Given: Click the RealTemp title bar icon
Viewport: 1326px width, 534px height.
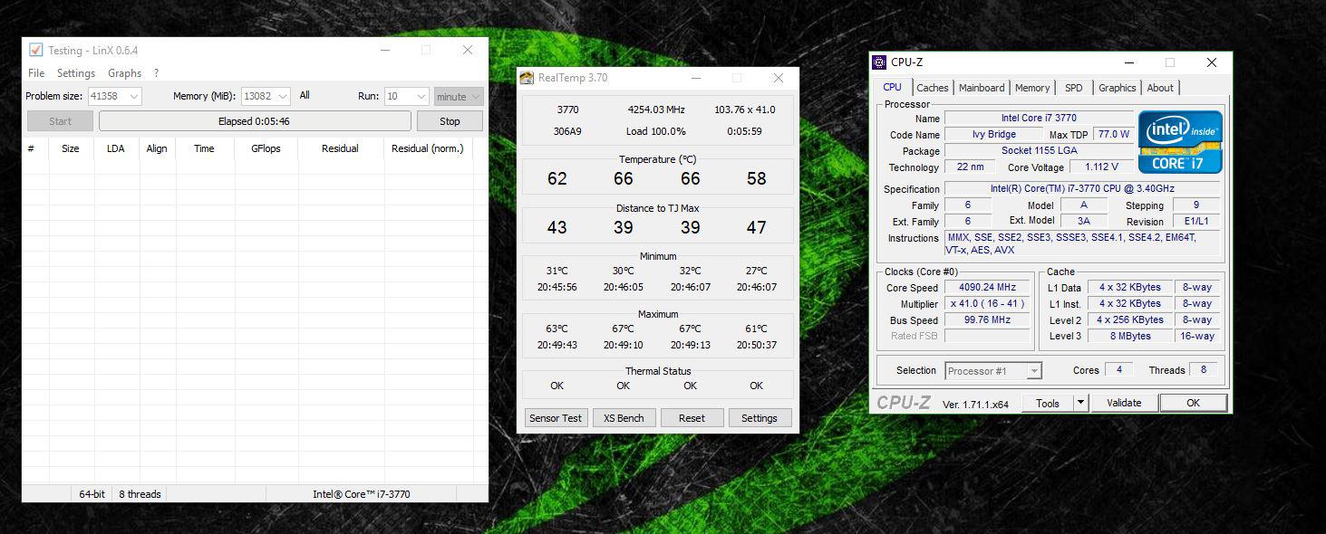Looking at the screenshot, I should coord(527,78).
